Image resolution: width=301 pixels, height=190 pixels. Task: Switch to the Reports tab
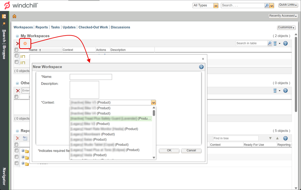tap(42, 27)
